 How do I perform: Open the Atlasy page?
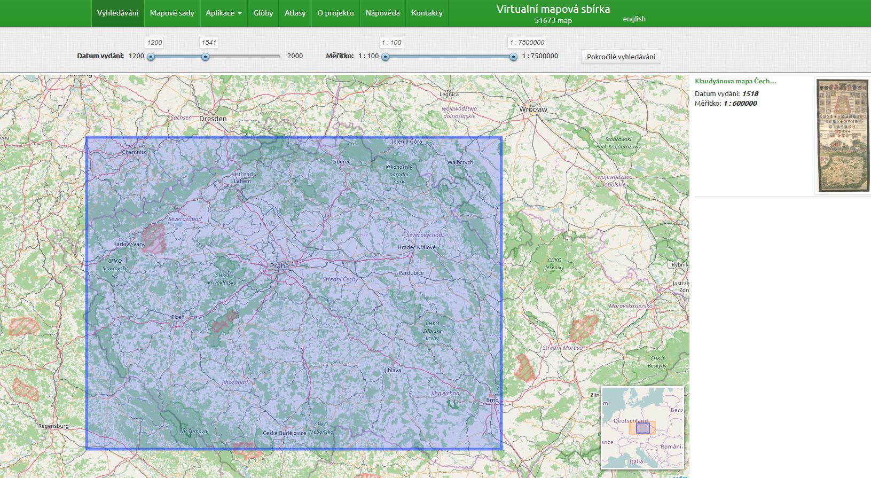coord(295,13)
